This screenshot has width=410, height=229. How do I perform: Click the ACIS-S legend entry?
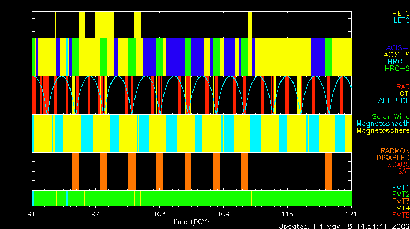coord(396,55)
